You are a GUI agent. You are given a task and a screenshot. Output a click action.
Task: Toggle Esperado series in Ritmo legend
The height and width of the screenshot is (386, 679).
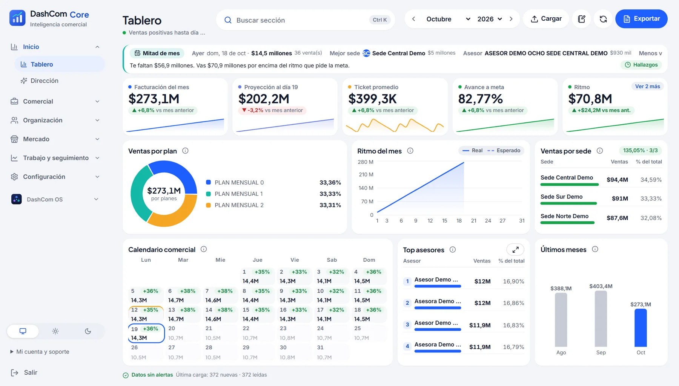[x=504, y=150]
